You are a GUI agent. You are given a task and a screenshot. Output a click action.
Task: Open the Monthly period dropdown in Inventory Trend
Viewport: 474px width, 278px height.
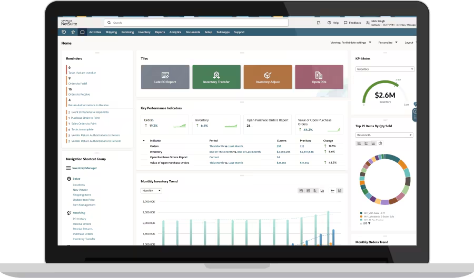151,191
